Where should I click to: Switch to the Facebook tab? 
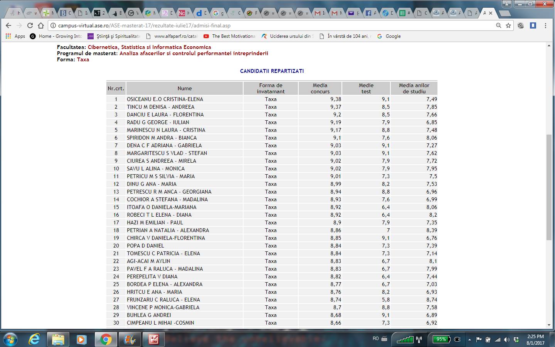(371, 13)
